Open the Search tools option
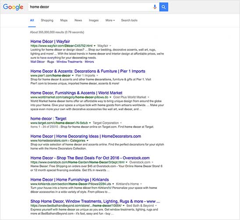The height and width of the screenshot is (220, 240). 129,20
